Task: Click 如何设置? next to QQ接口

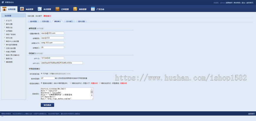Action: (40, 53)
